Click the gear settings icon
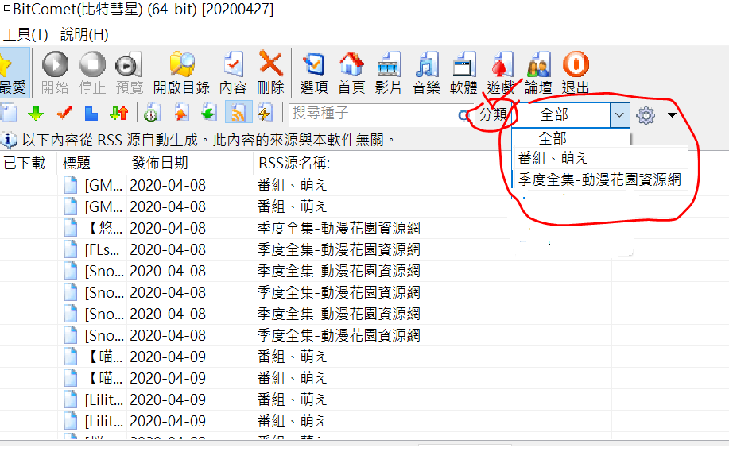The image size is (729, 467). [646, 115]
